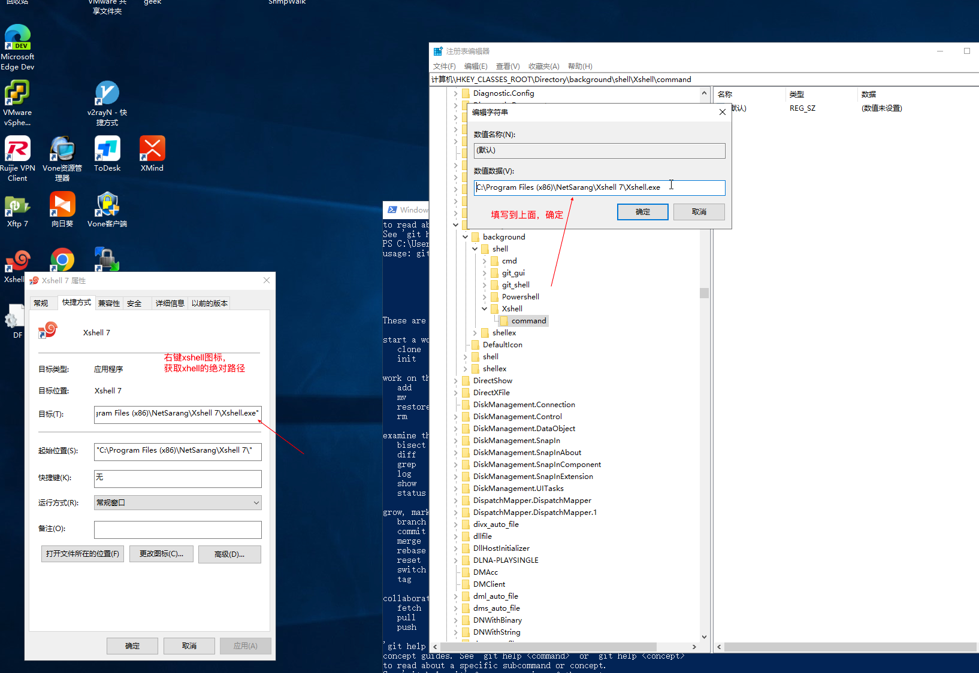Click the folder icon beside DefaultIcon key
Image resolution: width=979 pixels, height=673 pixels.
[x=475, y=345]
